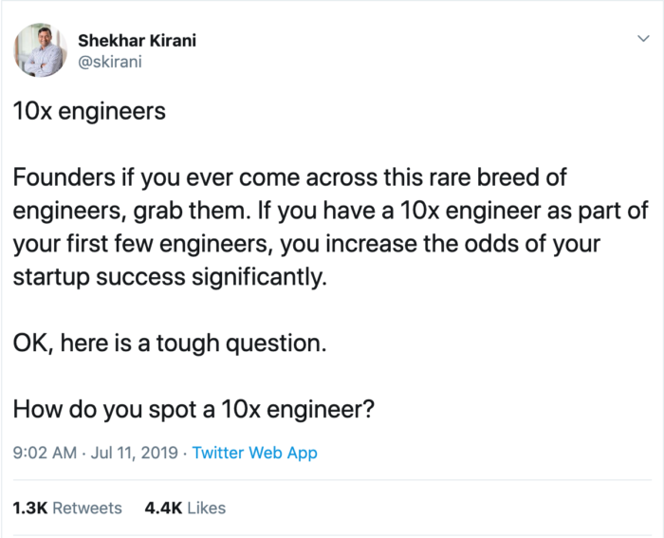The width and height of the screenshot is (664, 538).
Task: Click the 1.3K retweet count number
Action: click(x=30, y=508)
